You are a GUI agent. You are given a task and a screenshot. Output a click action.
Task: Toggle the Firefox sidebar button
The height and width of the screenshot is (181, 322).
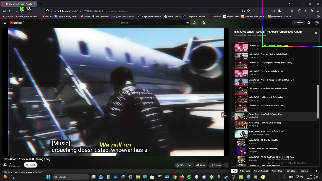[4, 11]
